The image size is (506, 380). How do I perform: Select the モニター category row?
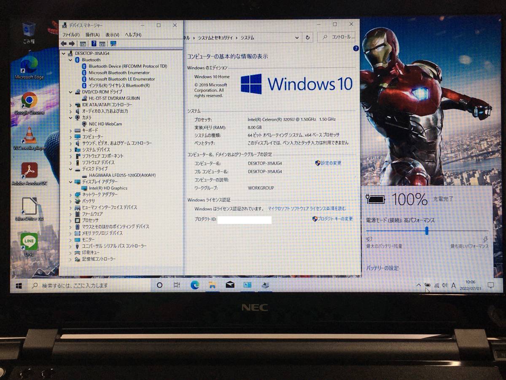tap(88, 239)
